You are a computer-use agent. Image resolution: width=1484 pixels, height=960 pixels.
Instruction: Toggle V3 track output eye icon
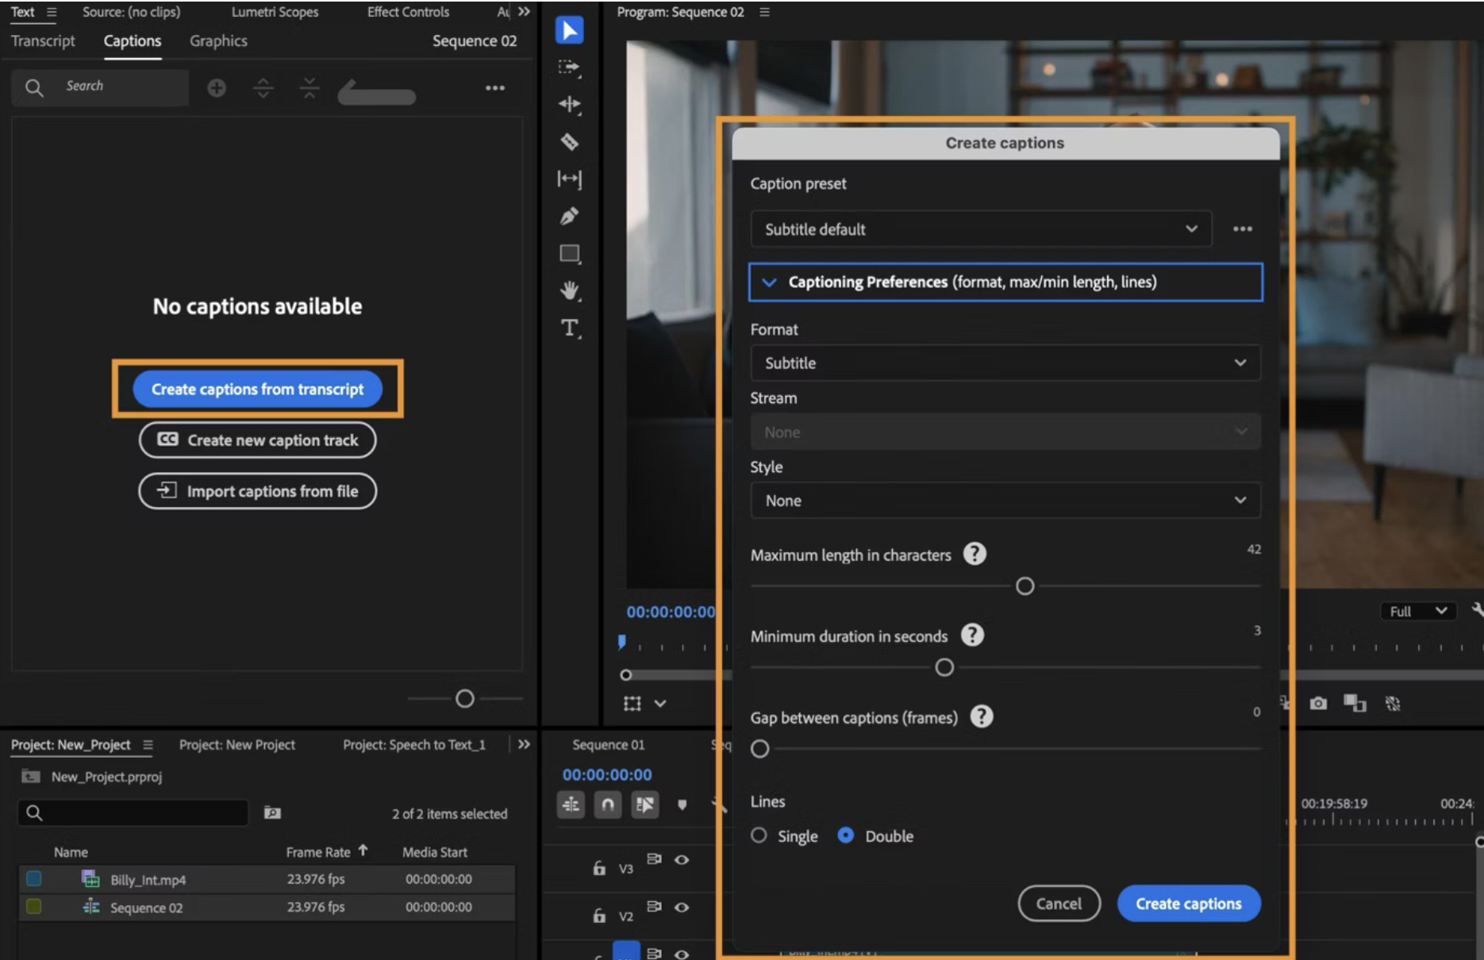pyautogui.click(x=682, y=860)
